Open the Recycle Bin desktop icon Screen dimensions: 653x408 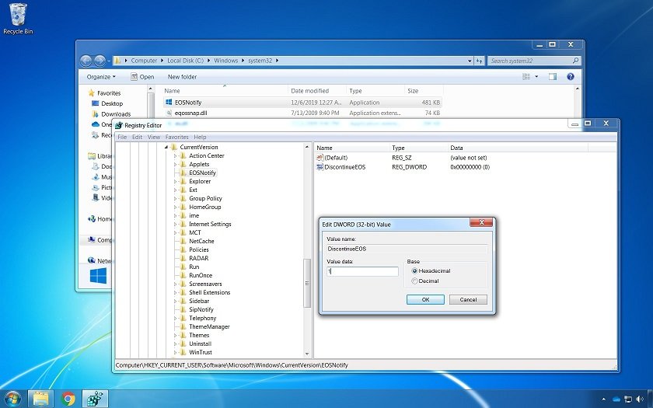point(16,16)
